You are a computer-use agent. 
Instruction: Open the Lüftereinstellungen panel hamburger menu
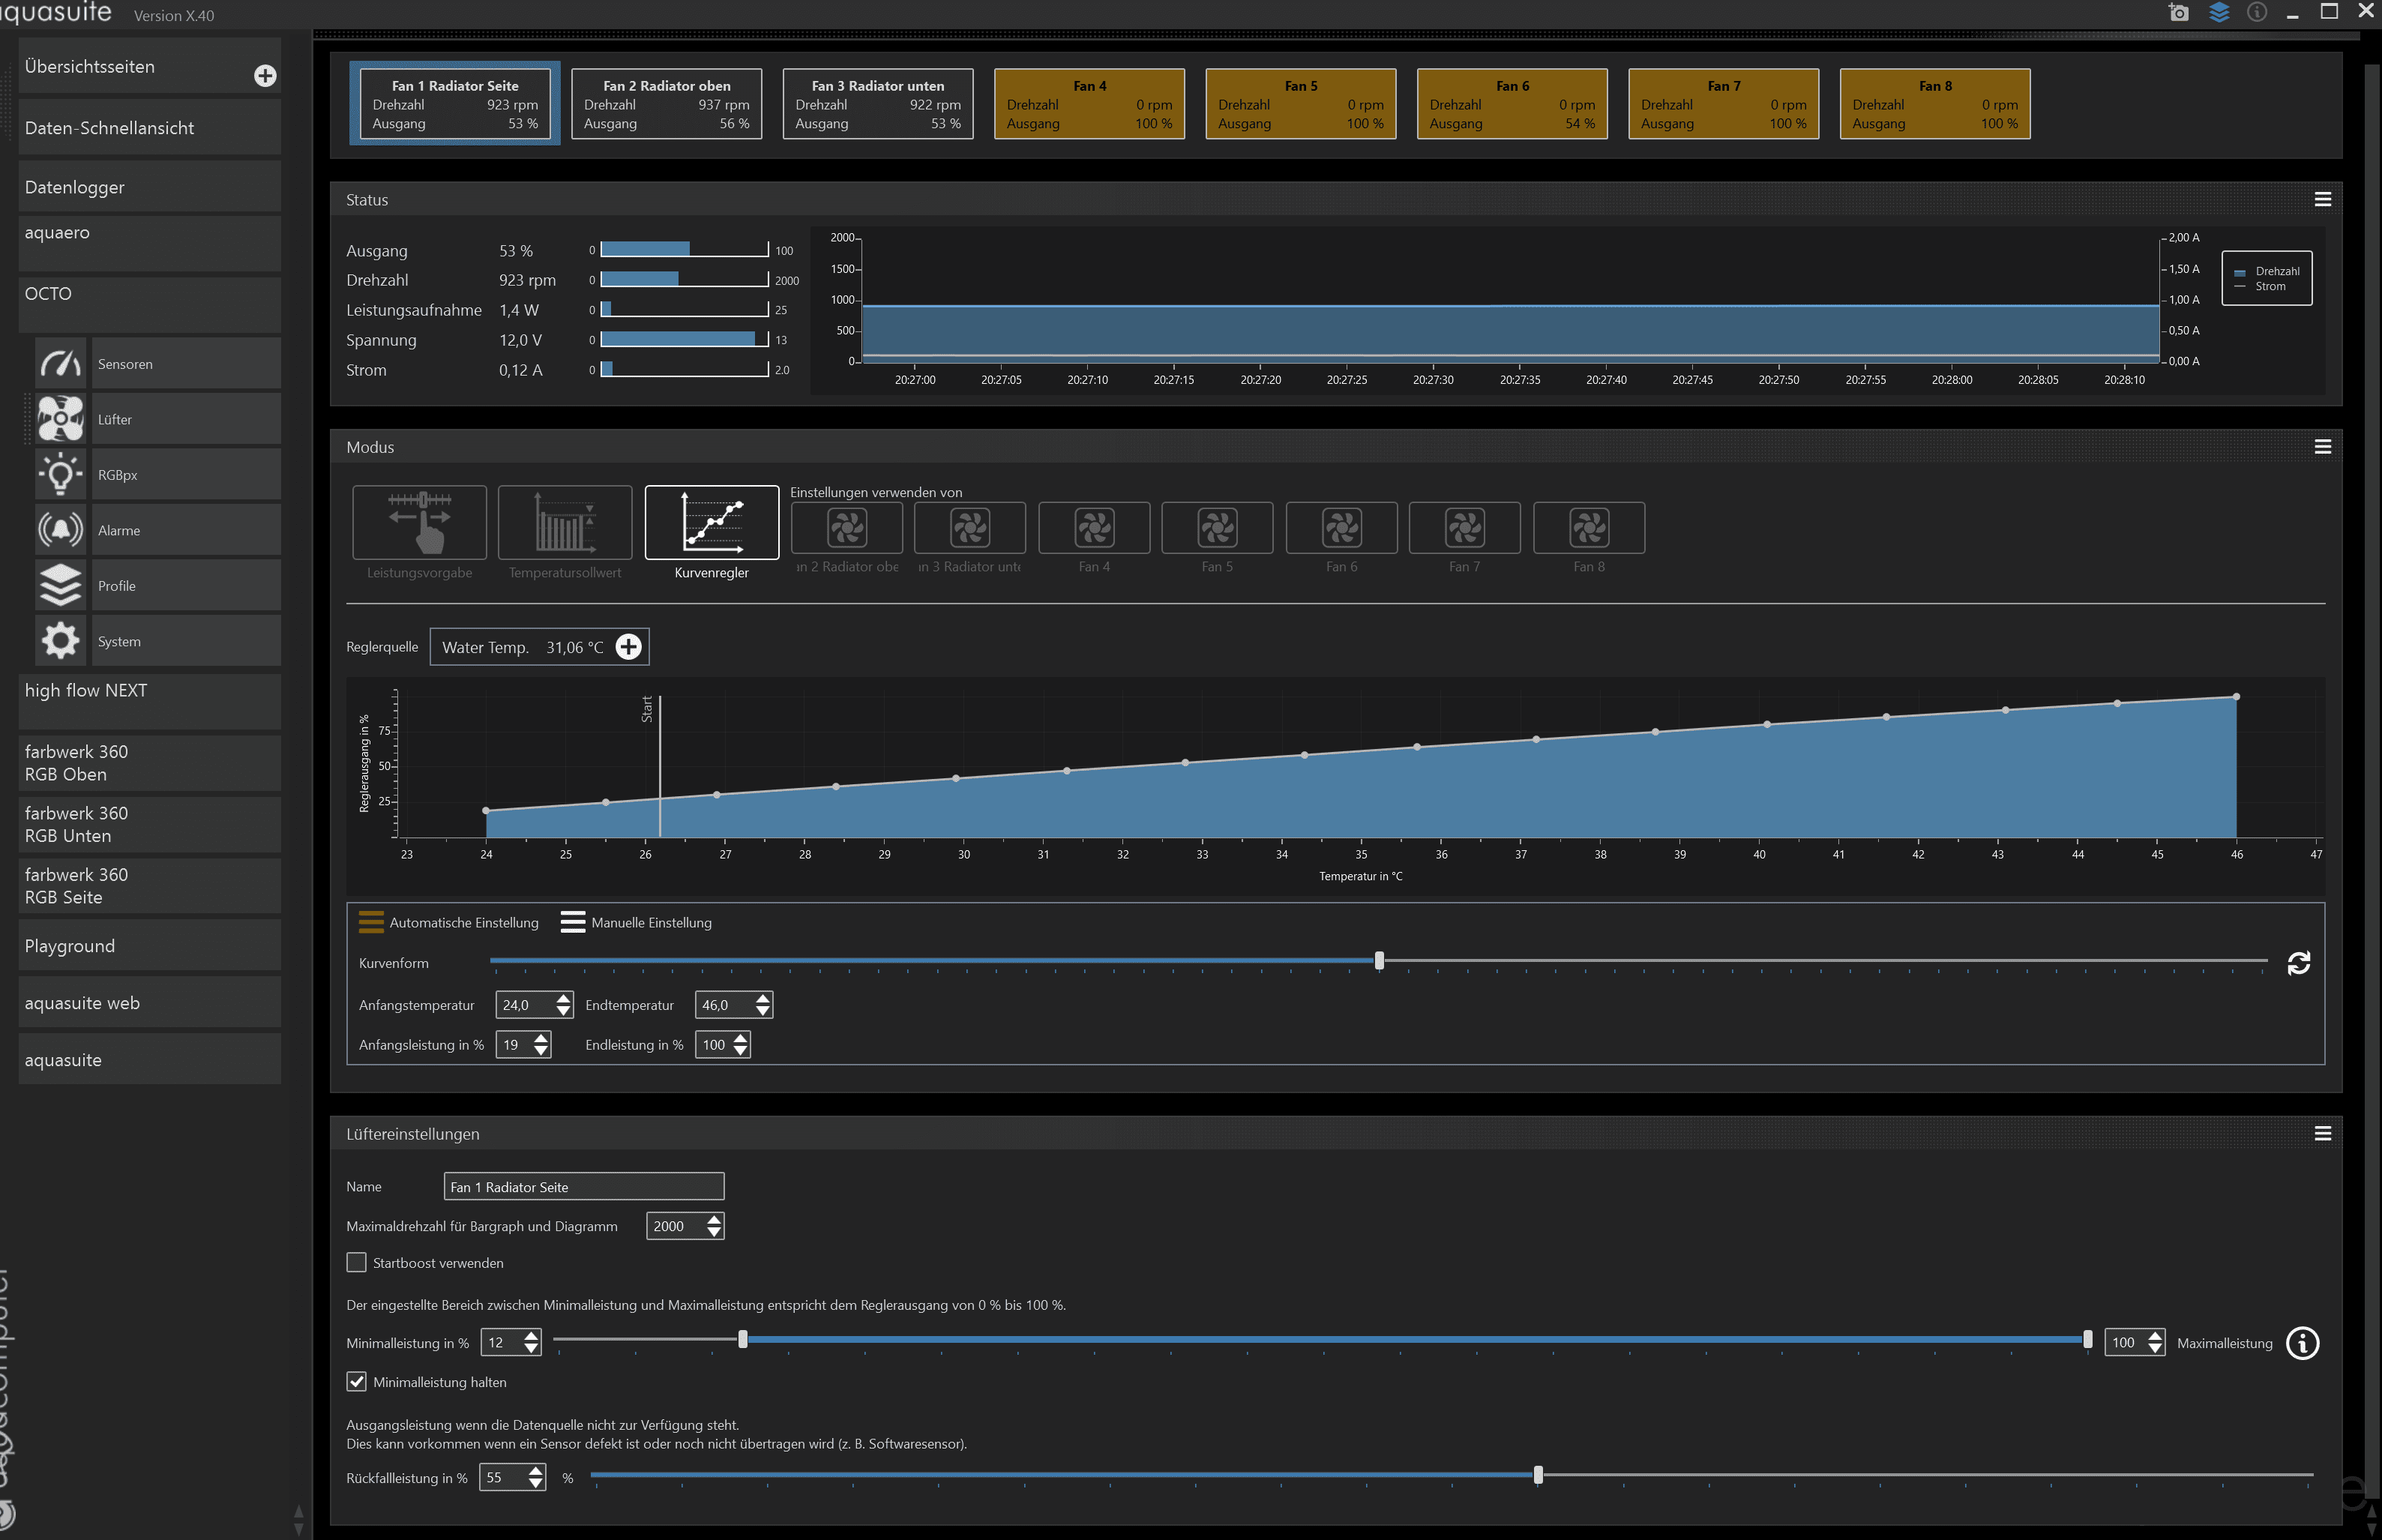click(x=2322, y=1134)
